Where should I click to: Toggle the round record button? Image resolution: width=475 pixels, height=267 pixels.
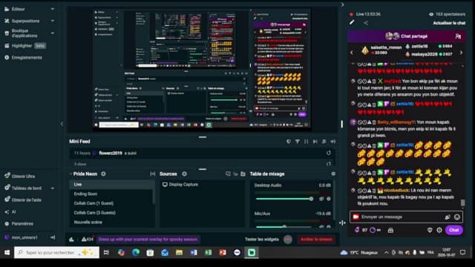[x=288, y=240]
